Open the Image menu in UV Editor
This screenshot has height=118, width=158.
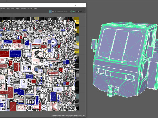pos(17,9)
